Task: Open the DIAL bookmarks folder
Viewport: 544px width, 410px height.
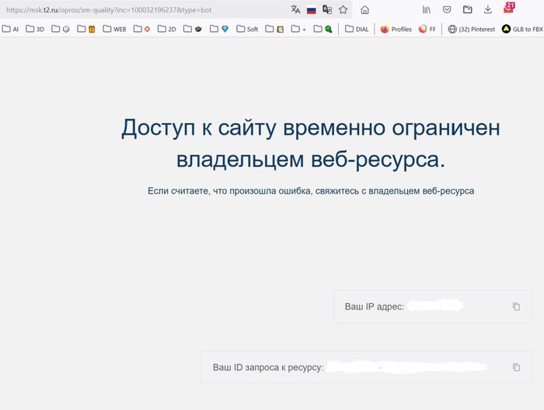Action: coord(357,29)
